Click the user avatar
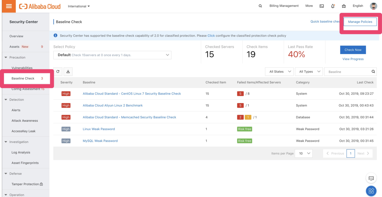 point(373,6)
